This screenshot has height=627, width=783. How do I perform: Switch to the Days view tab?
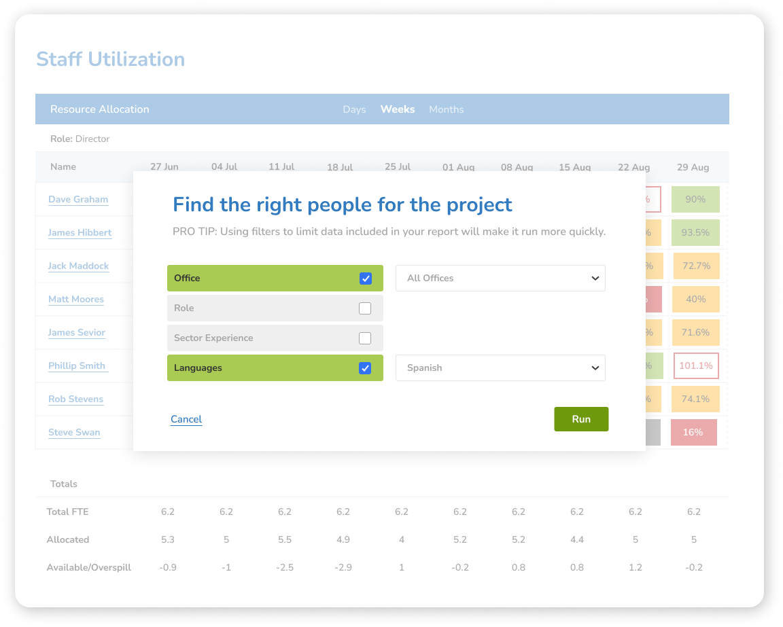point(354,109)
